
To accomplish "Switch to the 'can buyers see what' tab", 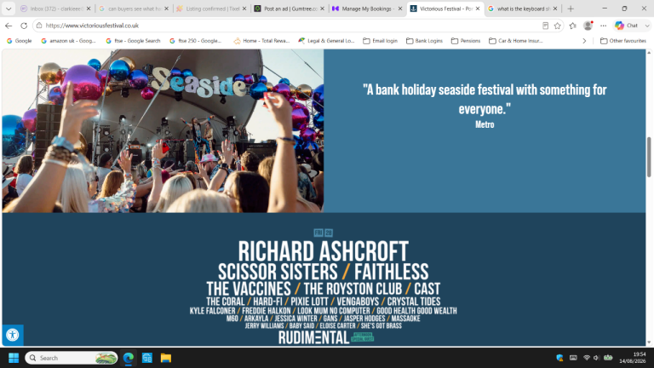I will 135,9.
